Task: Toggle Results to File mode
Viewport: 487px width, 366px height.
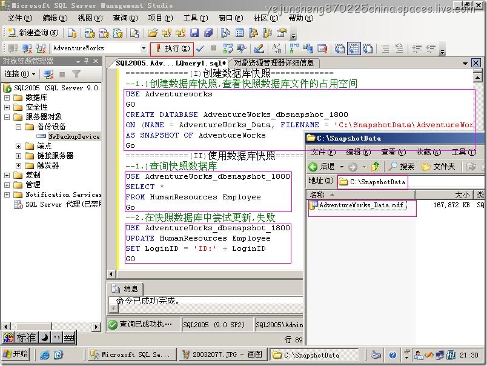Action: point(368,48)
